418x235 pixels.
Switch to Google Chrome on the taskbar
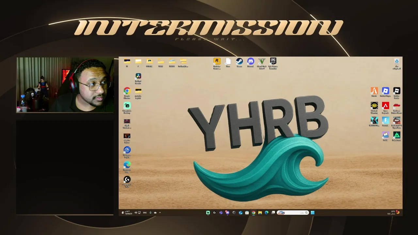[x=253, y=212]
